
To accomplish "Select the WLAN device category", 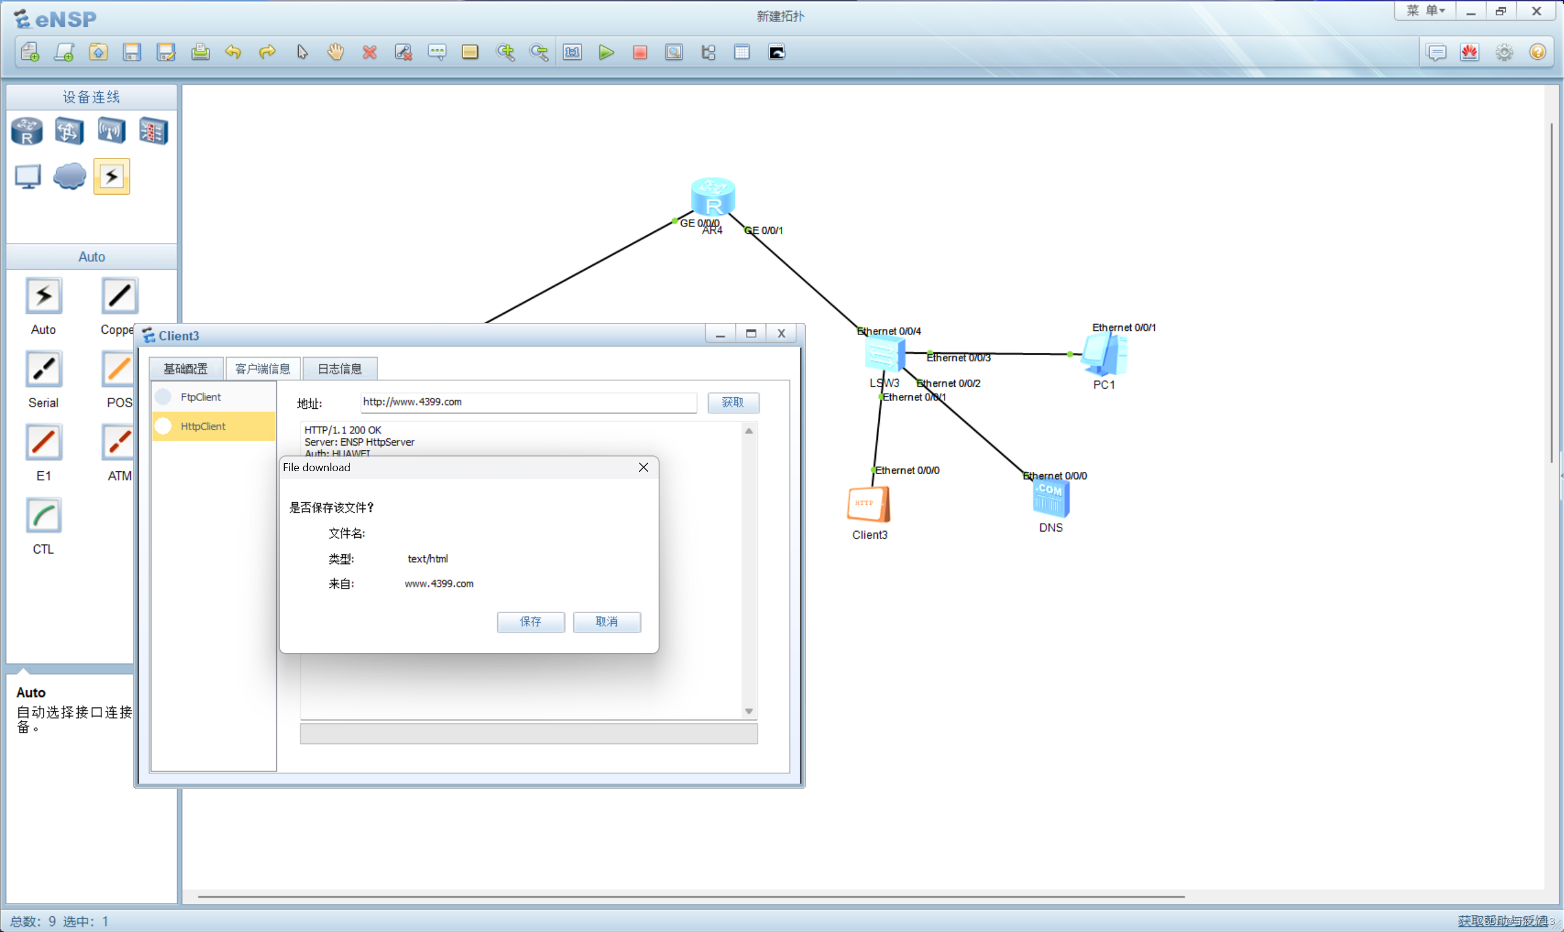I will [x=111, y=131].
